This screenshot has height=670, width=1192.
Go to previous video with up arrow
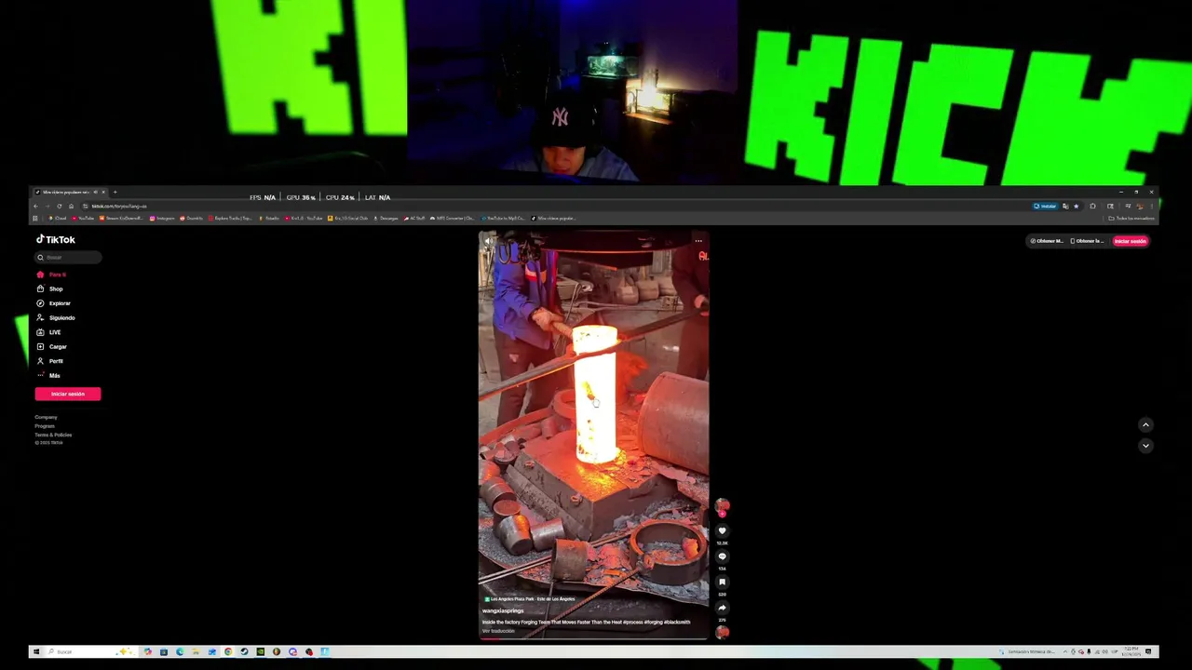[x=1145, y=425]
